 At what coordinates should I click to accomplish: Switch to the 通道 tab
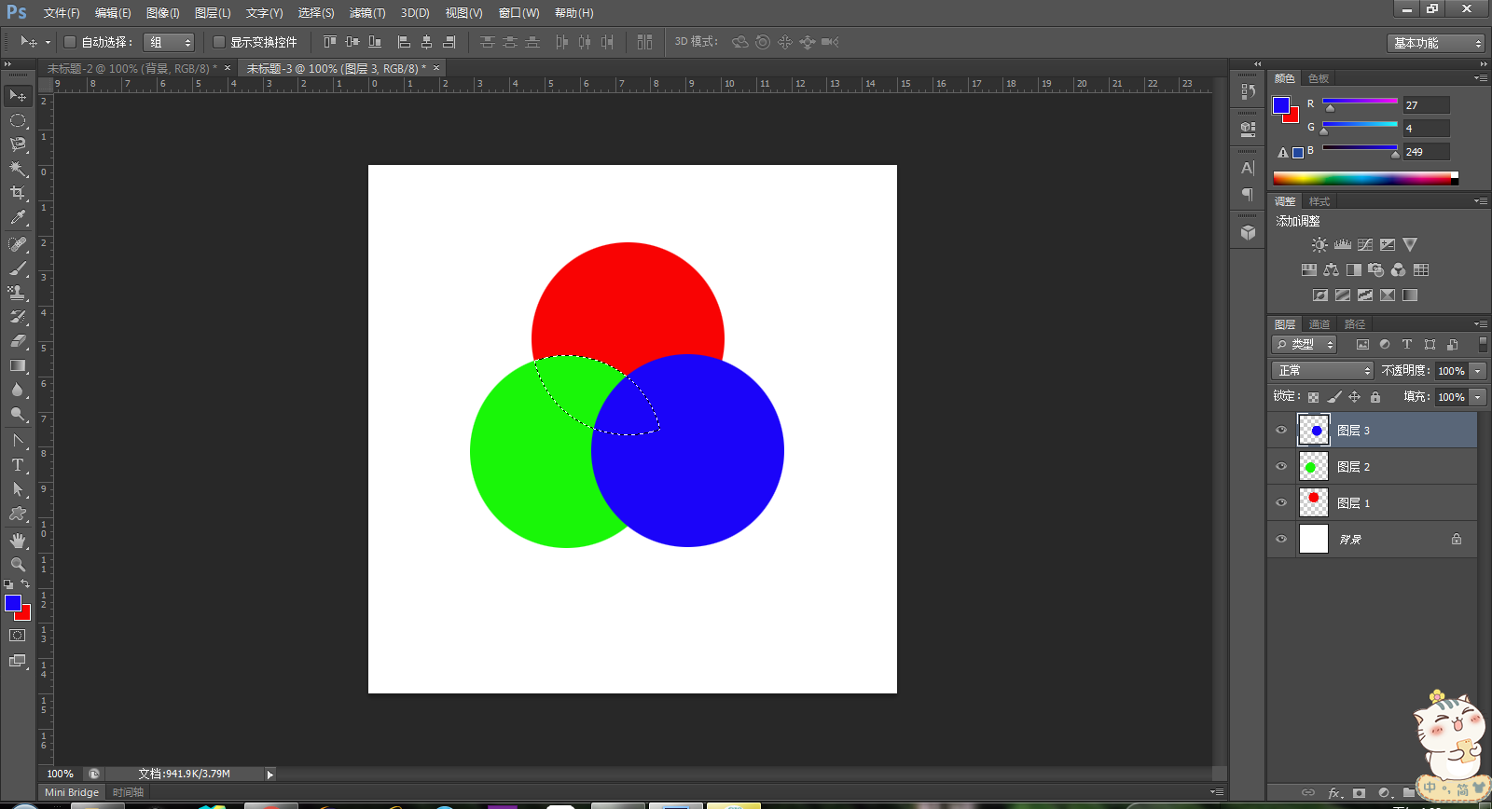(1319, 324)
